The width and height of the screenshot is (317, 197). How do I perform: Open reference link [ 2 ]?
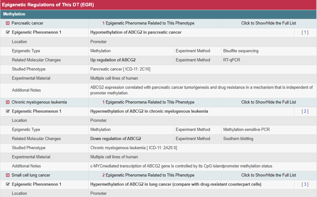point(305,111)
